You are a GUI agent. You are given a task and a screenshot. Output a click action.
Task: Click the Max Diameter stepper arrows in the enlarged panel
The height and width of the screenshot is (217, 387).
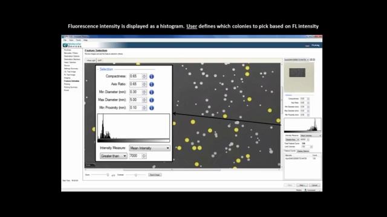[x=144, y=100]
